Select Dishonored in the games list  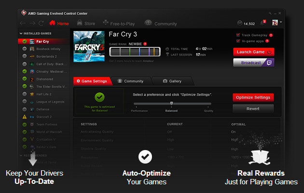[44, 79]
